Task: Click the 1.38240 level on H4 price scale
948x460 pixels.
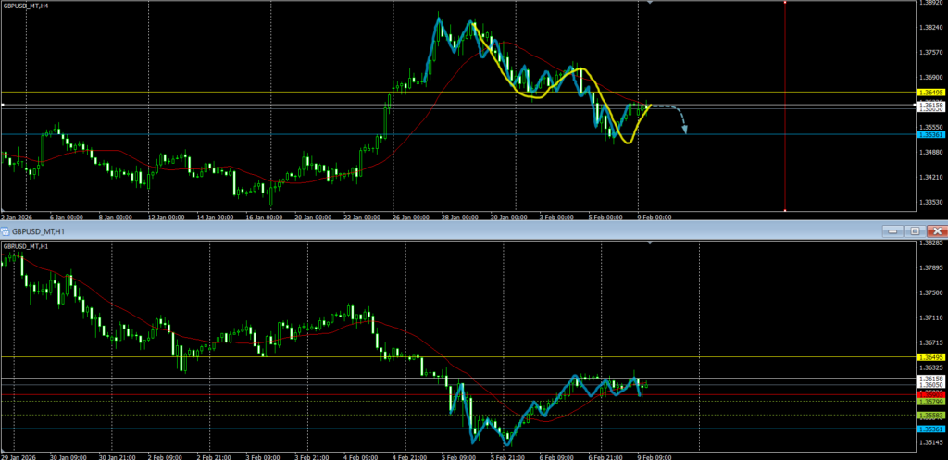Action: (929, 28)
